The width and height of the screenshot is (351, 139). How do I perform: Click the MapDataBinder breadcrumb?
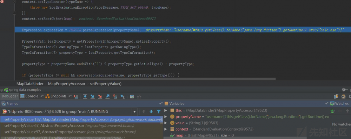30,84
